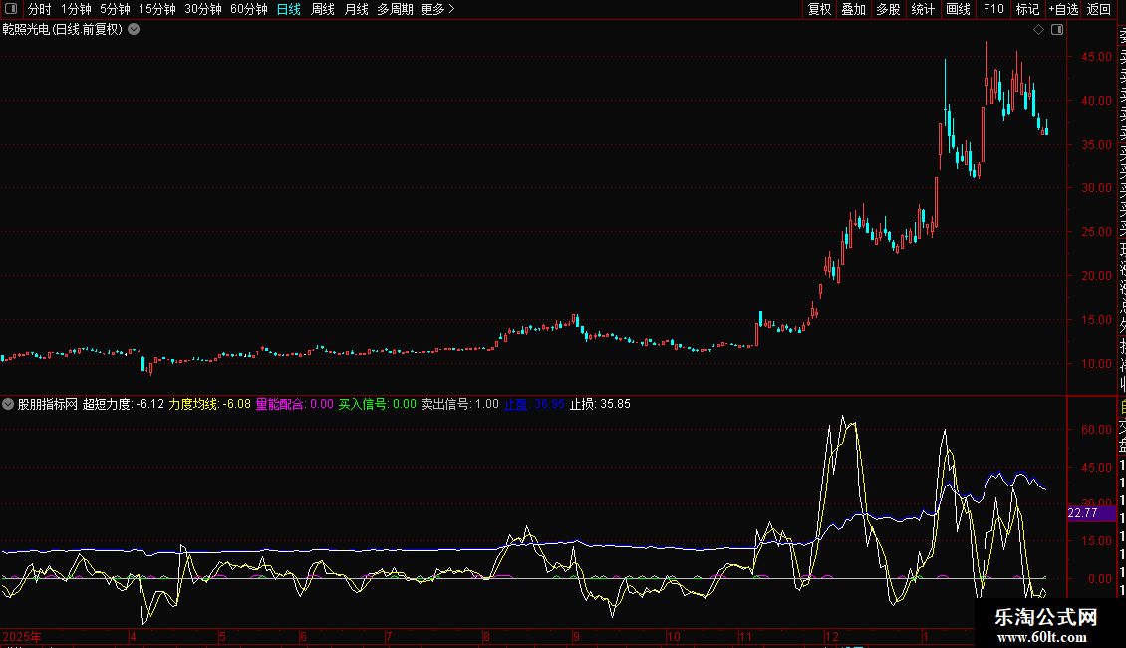The height and width of the screenshot is (648, 1126).
Task: Select the 15分钟 period tab
Action: pyautogui.click(x=157, y=9)
